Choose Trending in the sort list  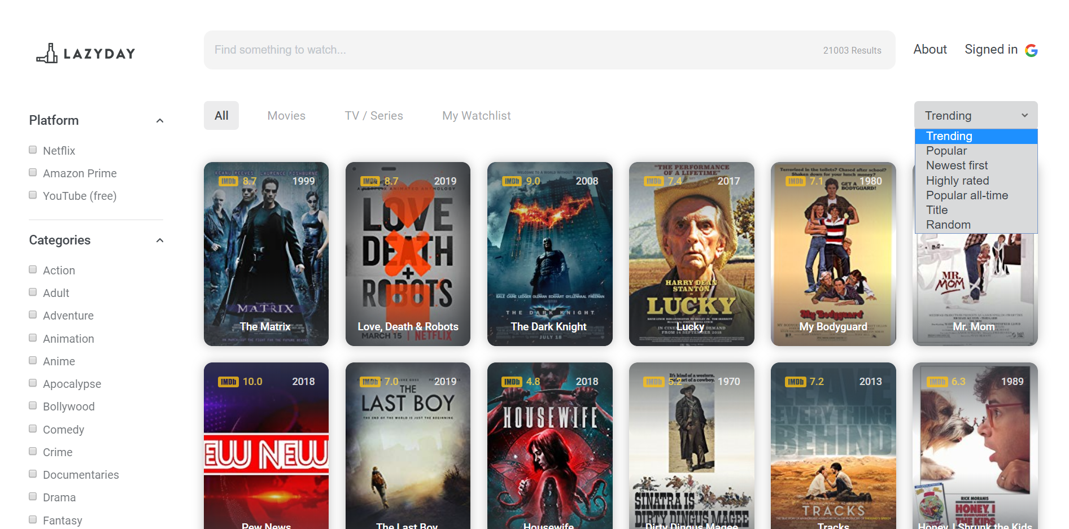(x=976, y=136)
